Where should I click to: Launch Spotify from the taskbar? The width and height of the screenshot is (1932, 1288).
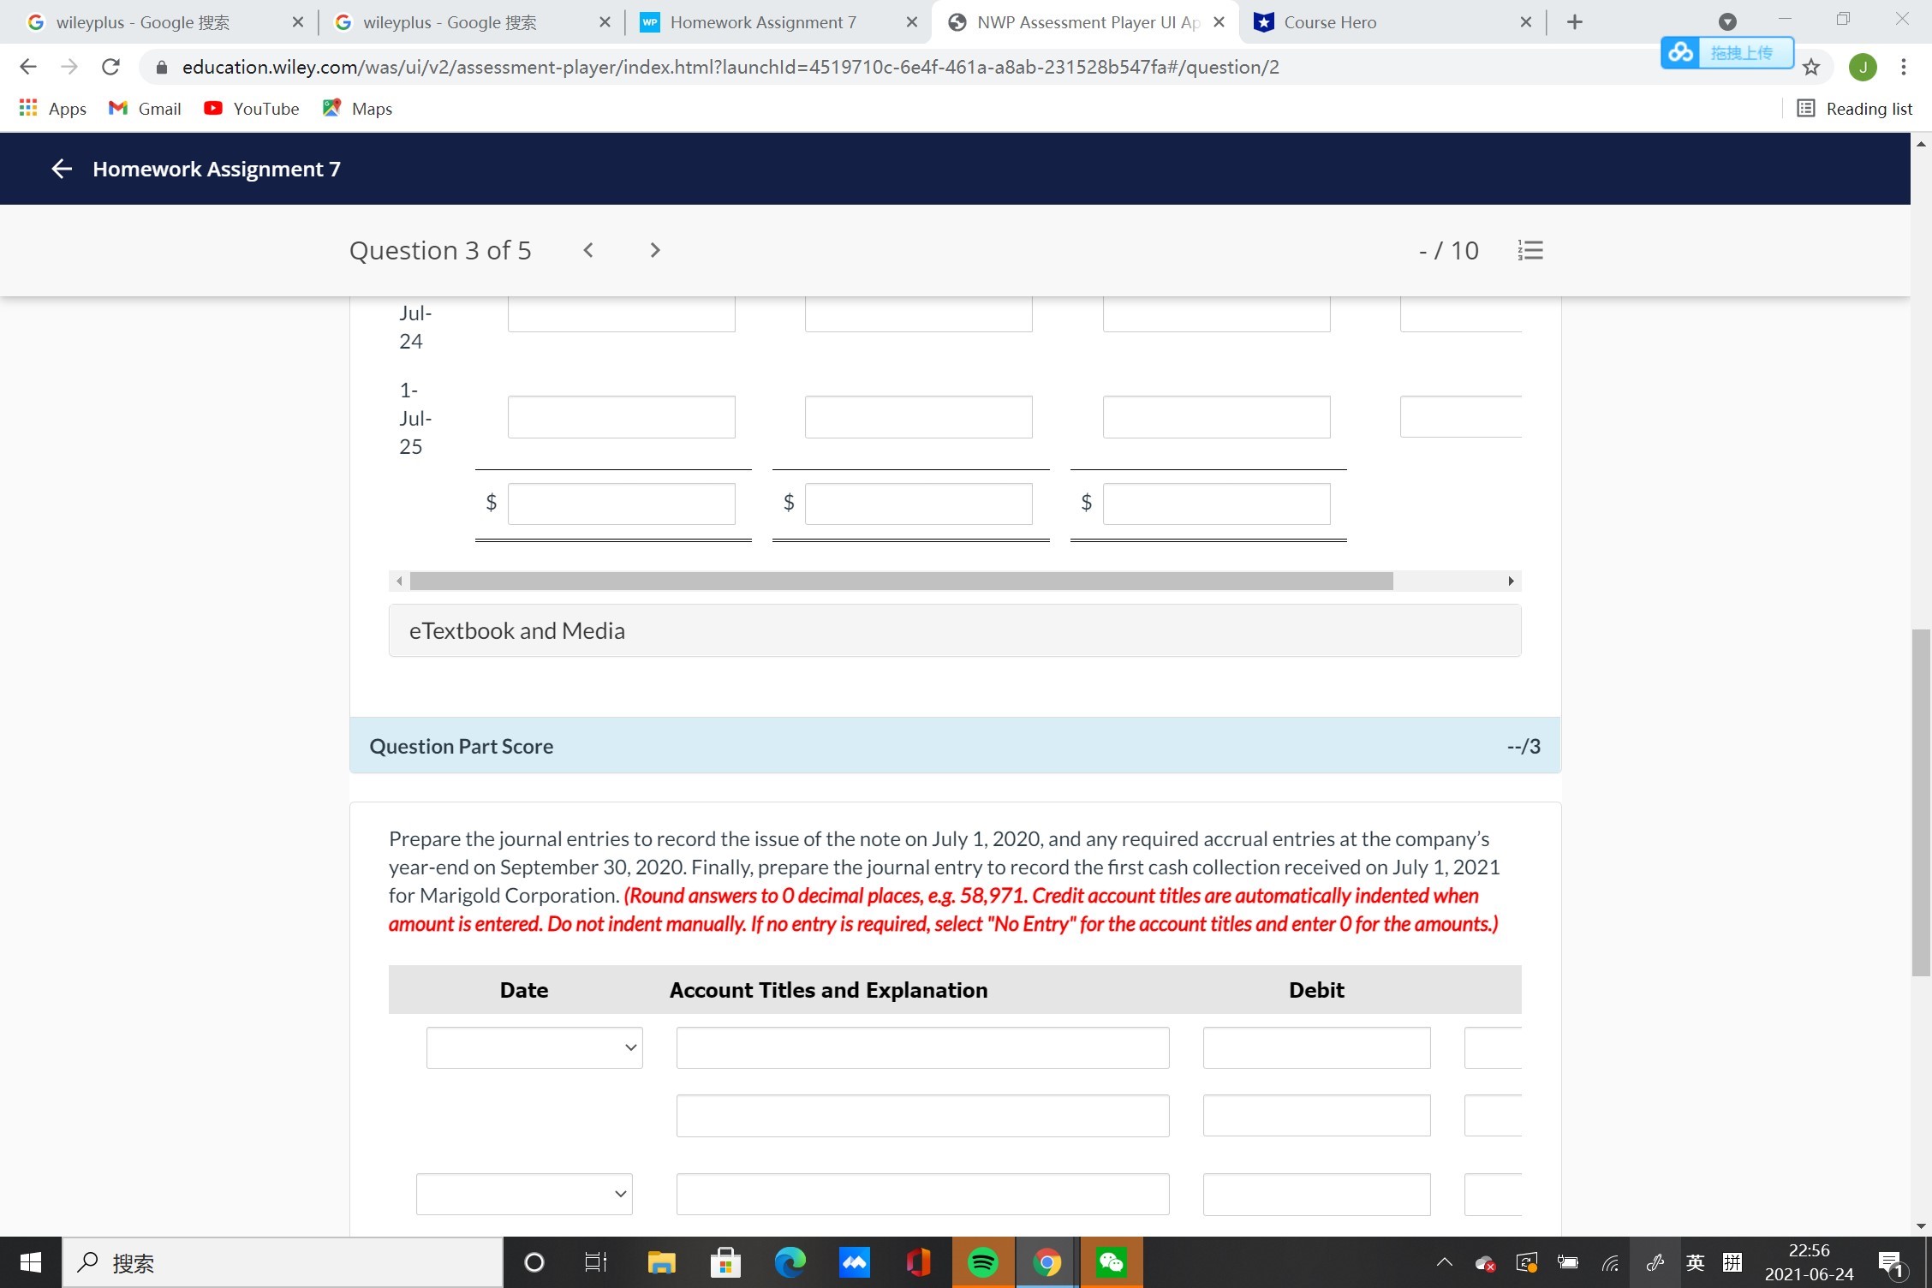pyautogui.click(x=983, y=1262)
